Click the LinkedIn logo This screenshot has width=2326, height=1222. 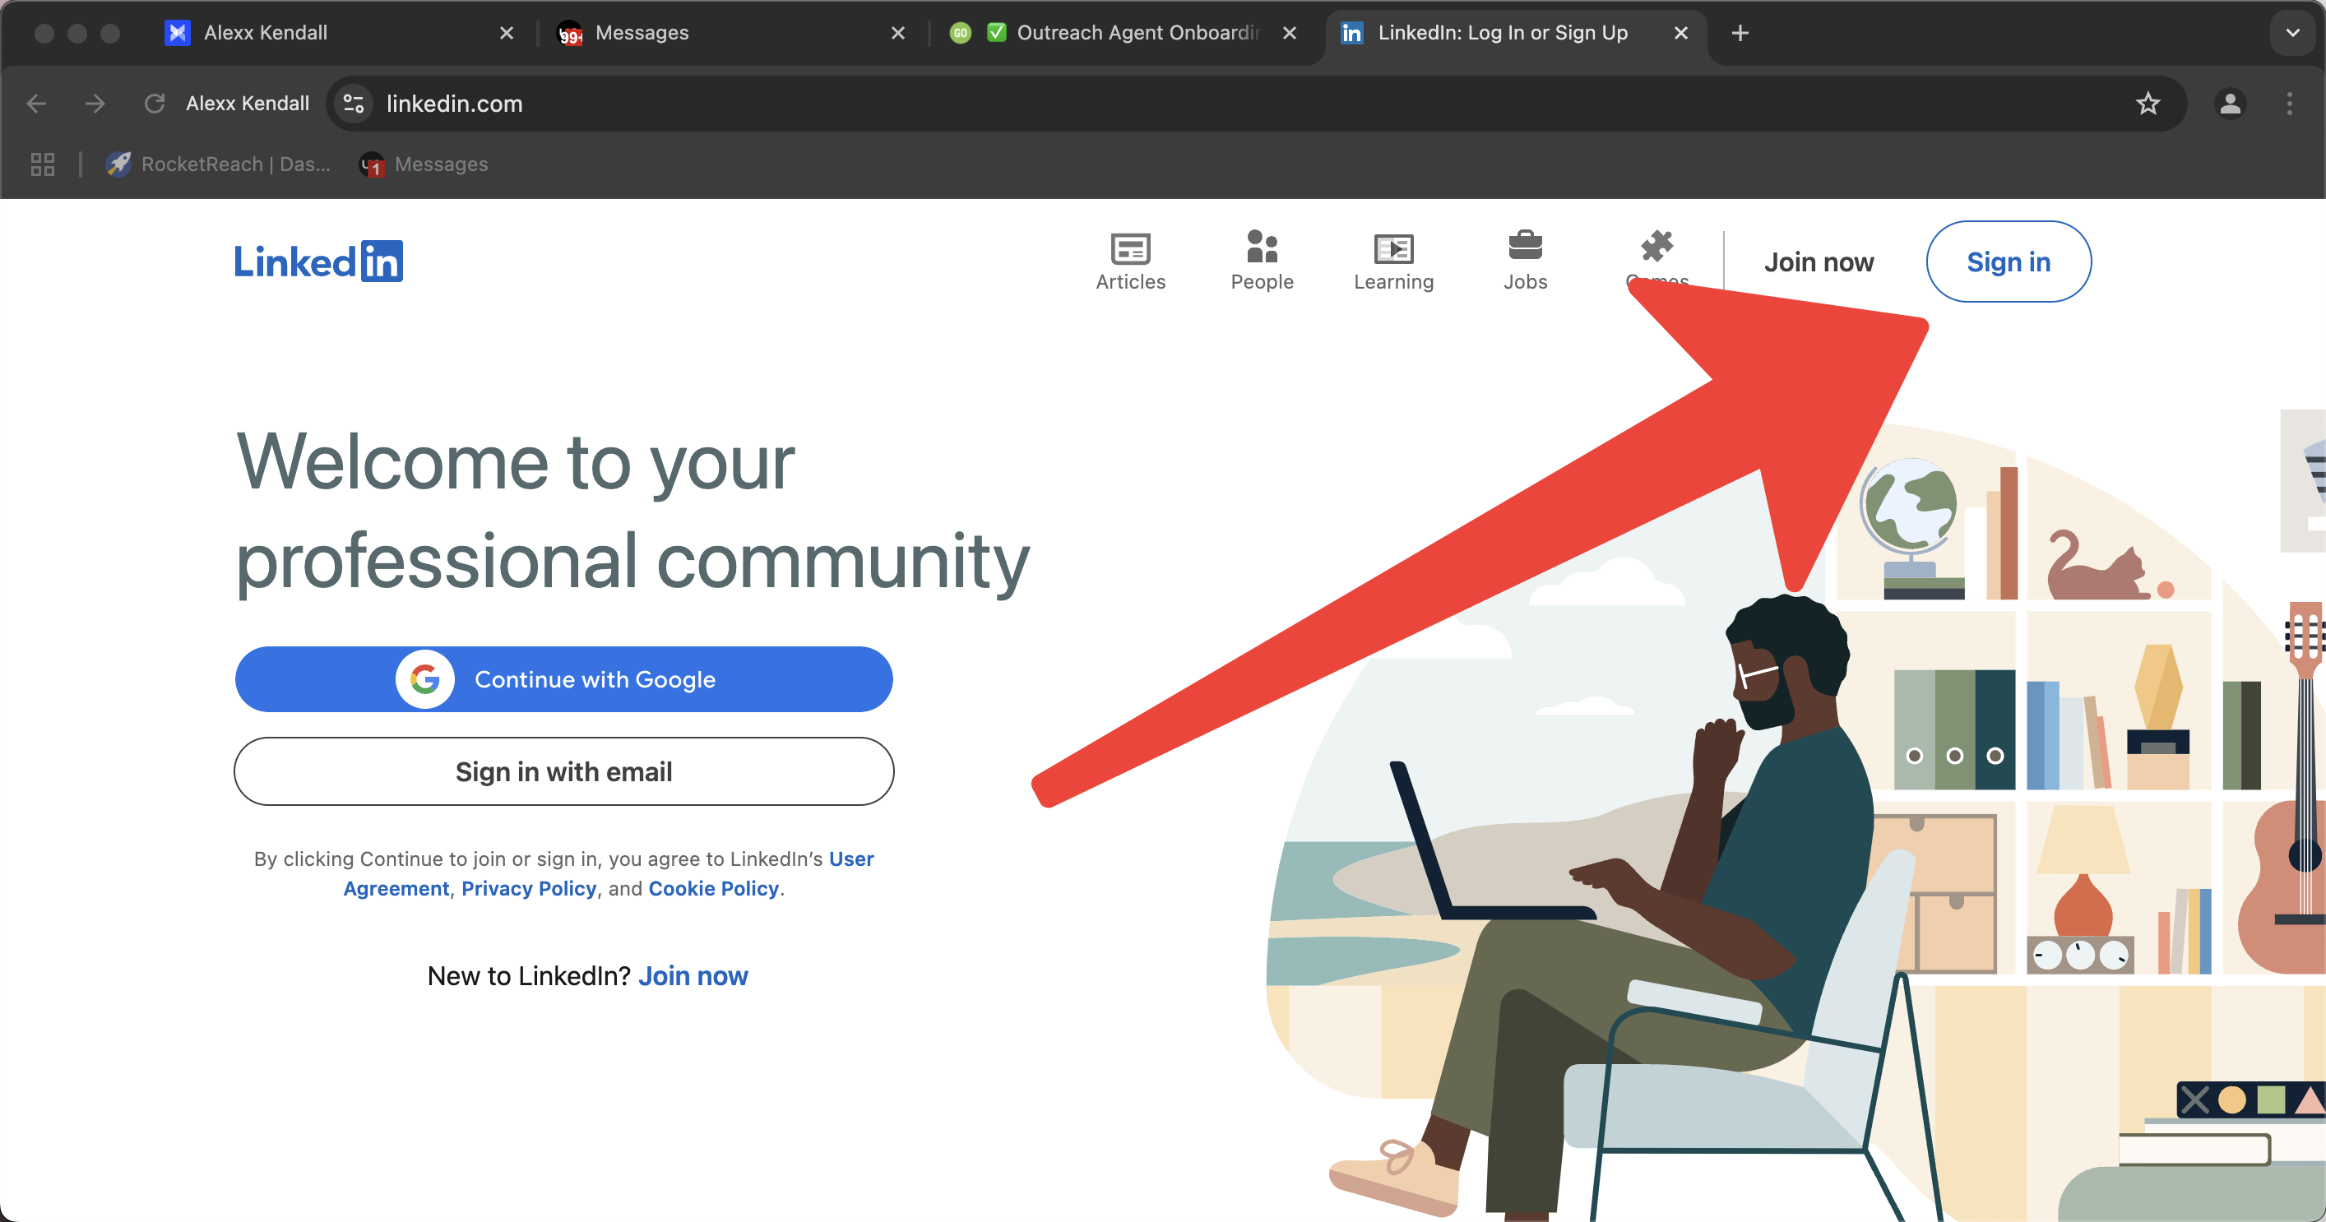pyautogui.click(x=319, y=262)
